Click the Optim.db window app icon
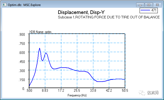 tap(4, 5)
